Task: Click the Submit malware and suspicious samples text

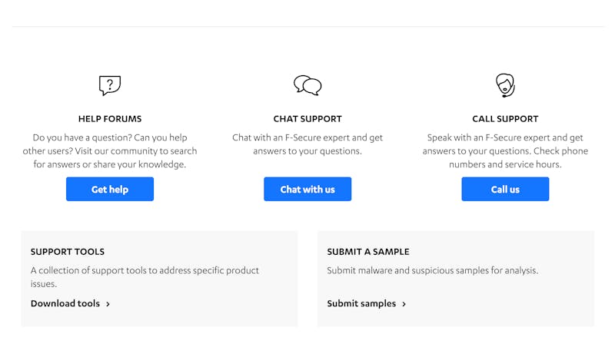Action: tap(433, 270)
